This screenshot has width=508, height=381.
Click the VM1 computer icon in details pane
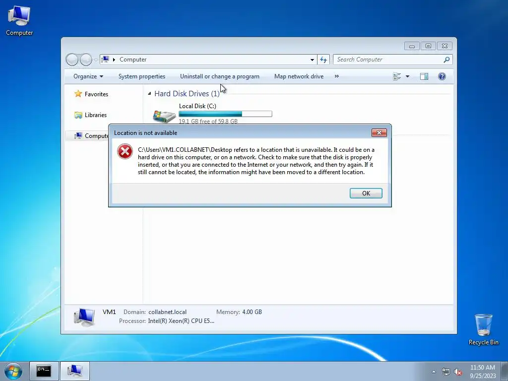click(x=84, y=317)
